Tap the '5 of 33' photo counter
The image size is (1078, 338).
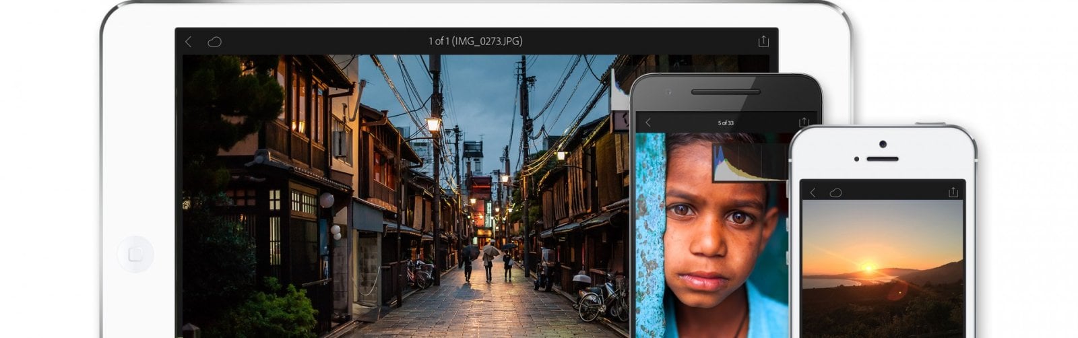click(726, 123)
